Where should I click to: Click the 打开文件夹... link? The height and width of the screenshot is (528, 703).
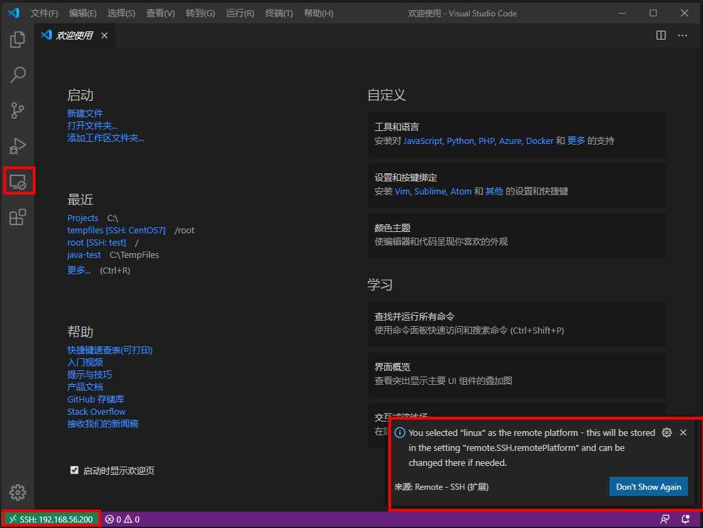coord(92,126)
